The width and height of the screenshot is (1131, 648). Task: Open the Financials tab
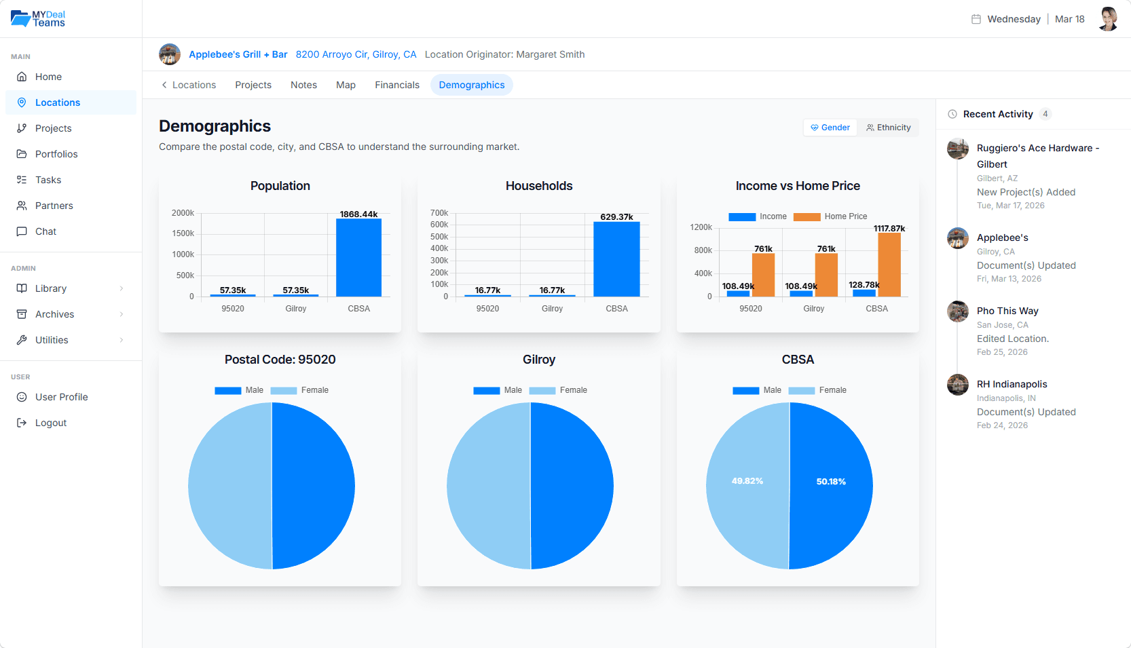[397, 85]
